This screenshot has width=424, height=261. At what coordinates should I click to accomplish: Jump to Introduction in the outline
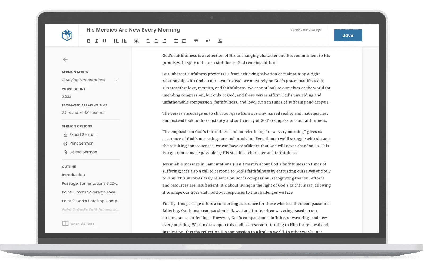[x=73, y=175]
